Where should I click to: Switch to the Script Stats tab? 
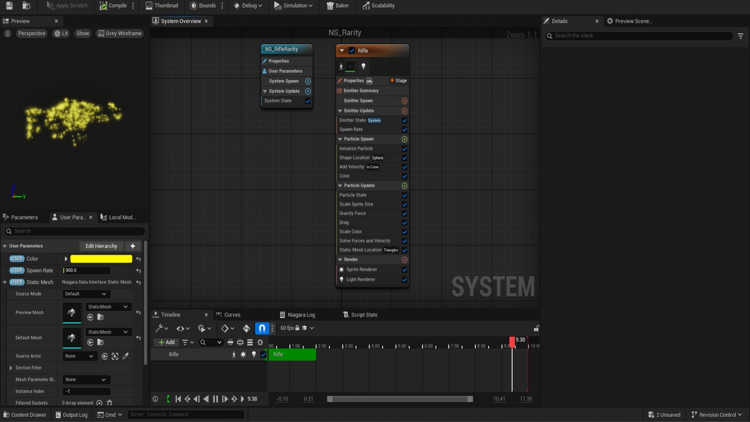click(x=364, y=315)
